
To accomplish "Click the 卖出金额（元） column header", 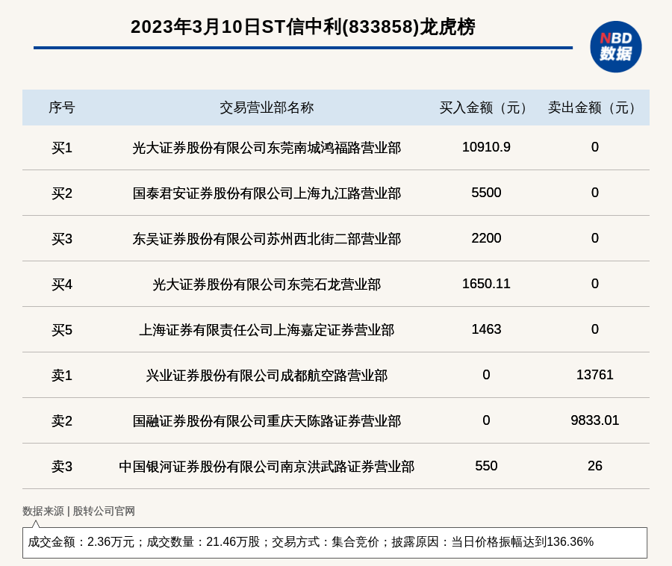I will coord(595,108).
